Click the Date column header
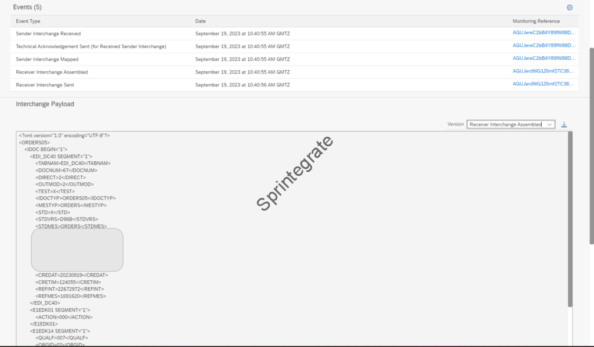This screenshot has height=347, width=594. coord(201,21)
